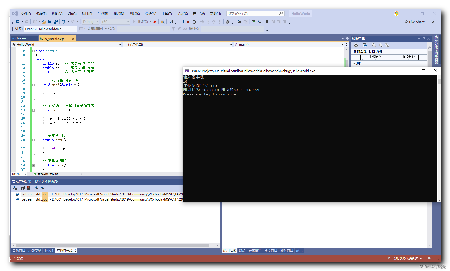The image size is (450, 271).
Task: Go to previous find result location
Action: (x=37, y=188)
